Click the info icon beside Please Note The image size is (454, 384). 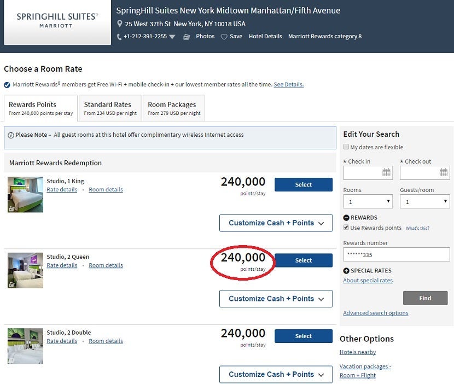[x=11, y=135]
